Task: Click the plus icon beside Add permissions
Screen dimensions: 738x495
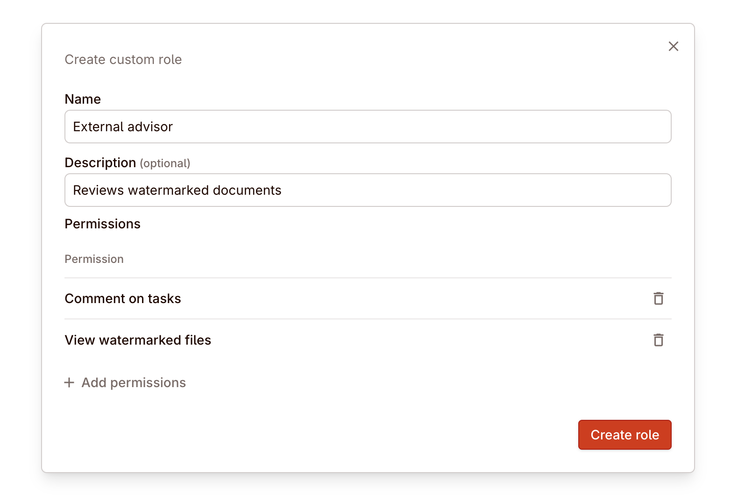Action: 69,382
